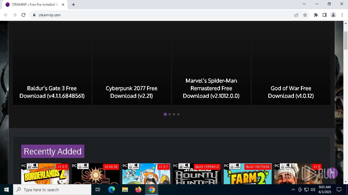Click the browser forward arrow

click(15, 15)
